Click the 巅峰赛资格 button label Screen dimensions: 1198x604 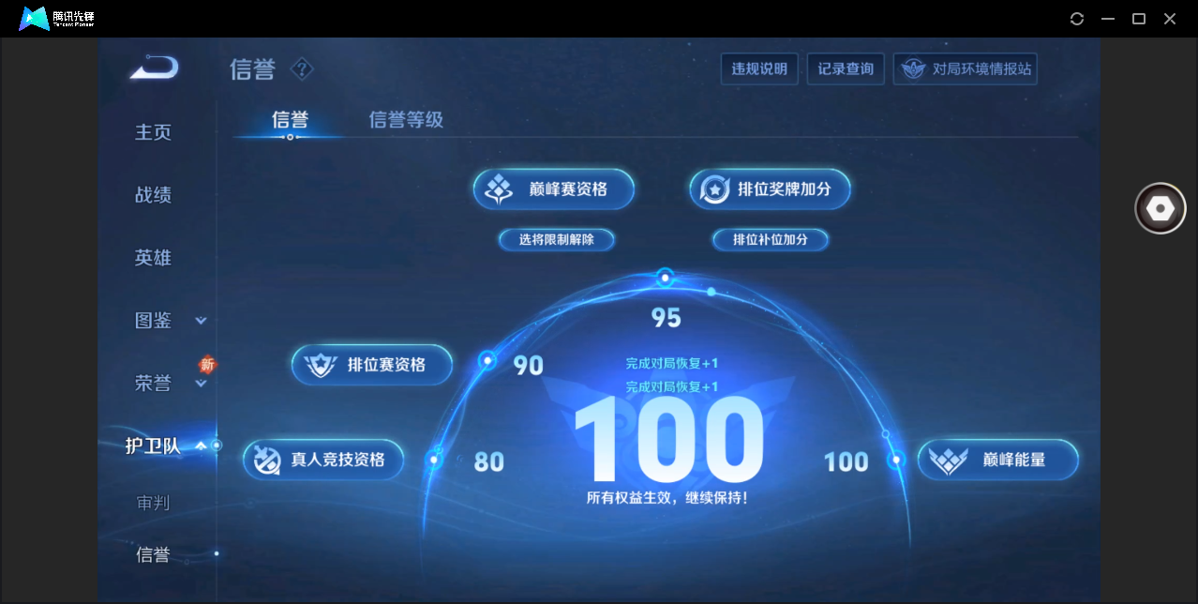click(568, 189)
